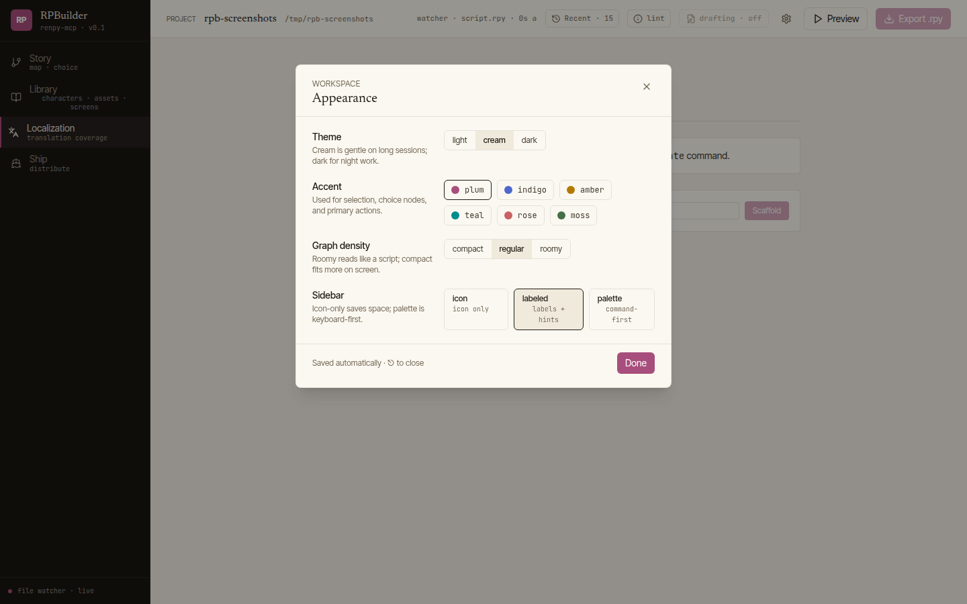Click the Sidebar description text
The image size is (967, 604).
[368, 314]
